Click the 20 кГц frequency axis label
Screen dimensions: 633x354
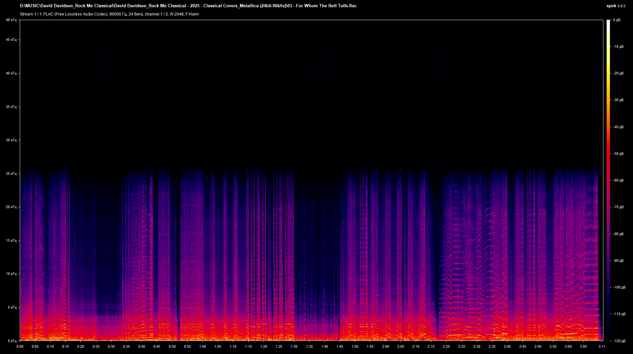point(11,207)
